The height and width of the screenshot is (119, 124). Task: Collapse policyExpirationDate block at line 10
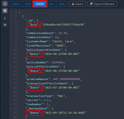(11, 50)
